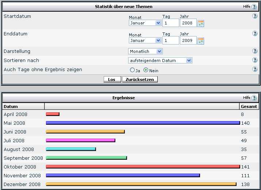
Task: Click help icon beside Enddatum row
Action: tap(255, 34)
